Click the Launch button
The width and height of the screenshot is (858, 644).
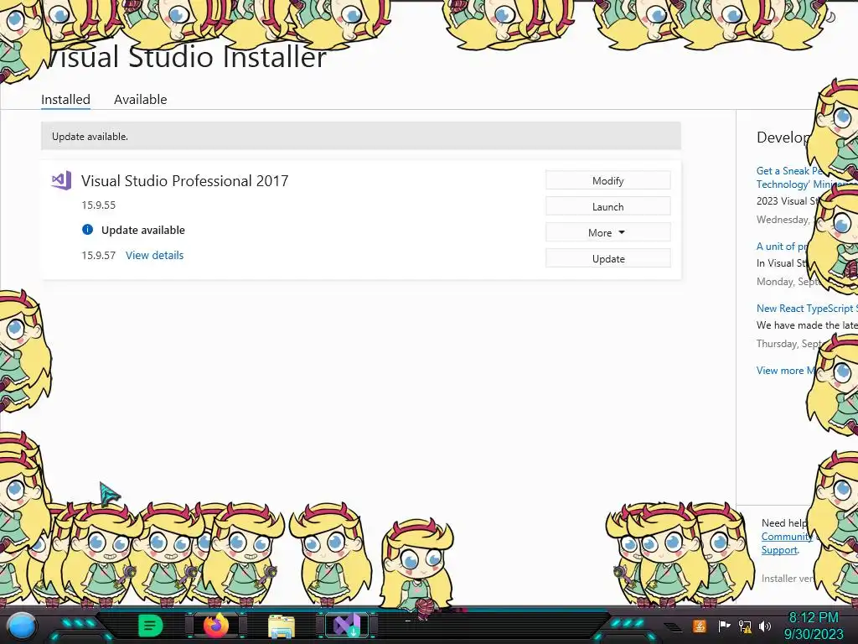608,206
